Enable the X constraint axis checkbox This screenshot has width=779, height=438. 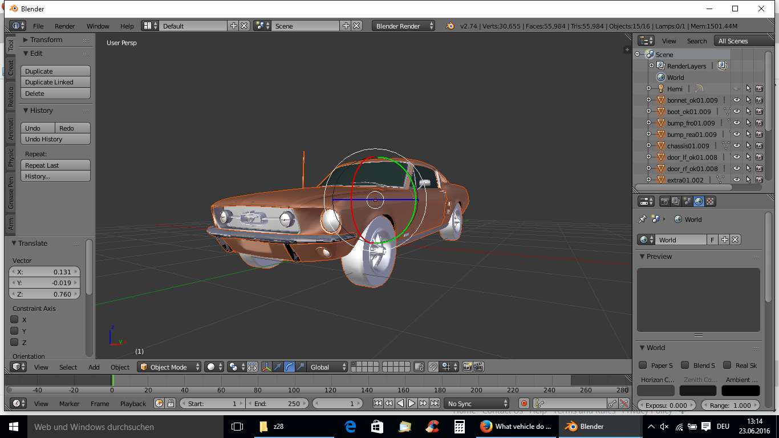click(15, 319)
